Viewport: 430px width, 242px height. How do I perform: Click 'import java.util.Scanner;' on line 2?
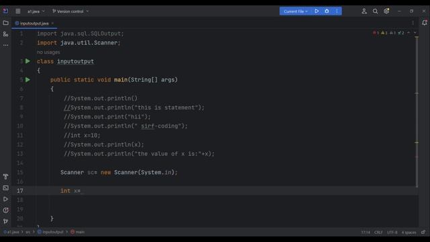(79, 43)
